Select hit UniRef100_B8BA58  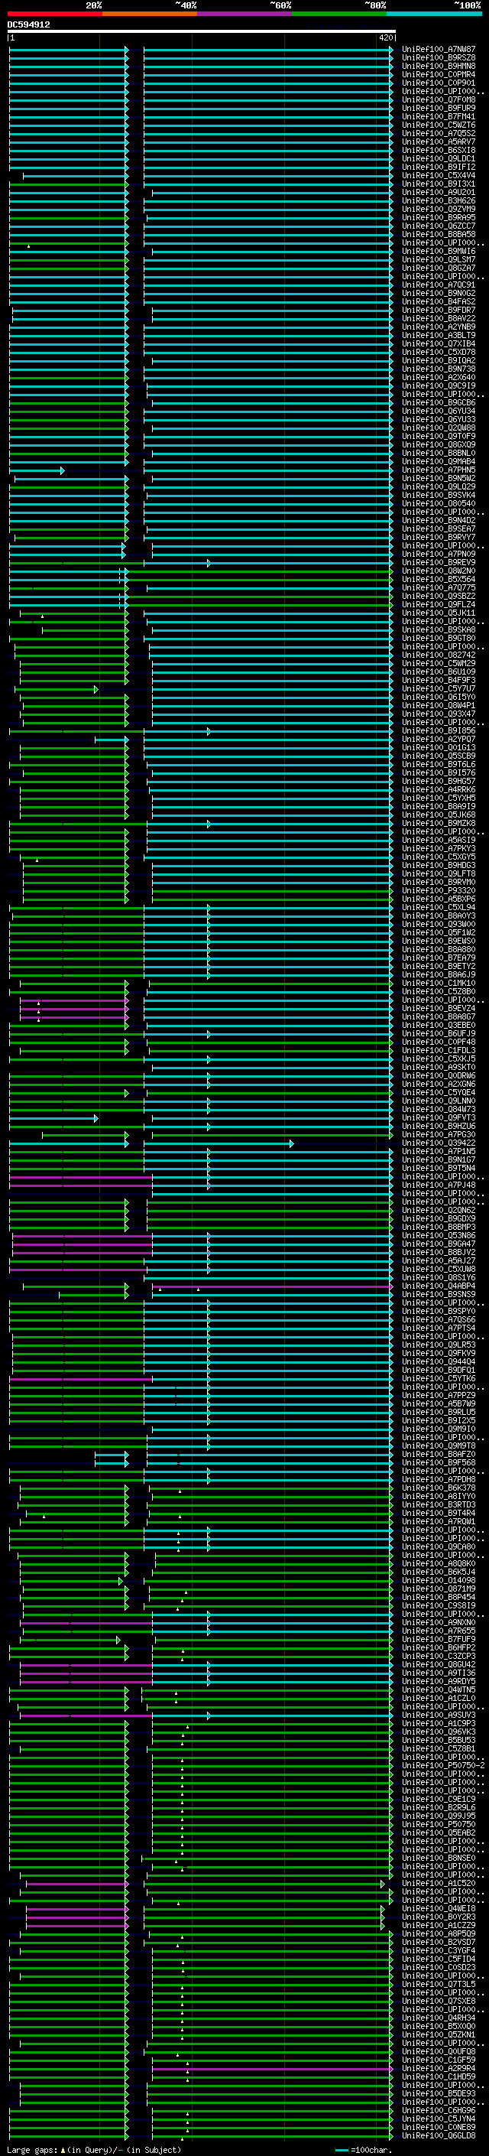click(438, 234)
